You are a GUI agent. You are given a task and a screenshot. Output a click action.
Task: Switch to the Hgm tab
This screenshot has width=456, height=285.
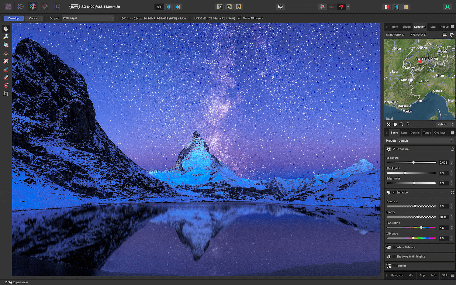coord(395,27)
